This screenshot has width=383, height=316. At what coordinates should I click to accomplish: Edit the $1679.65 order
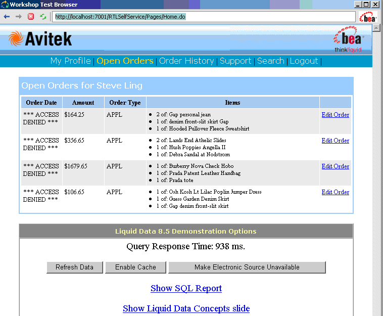tap(335, 166)
